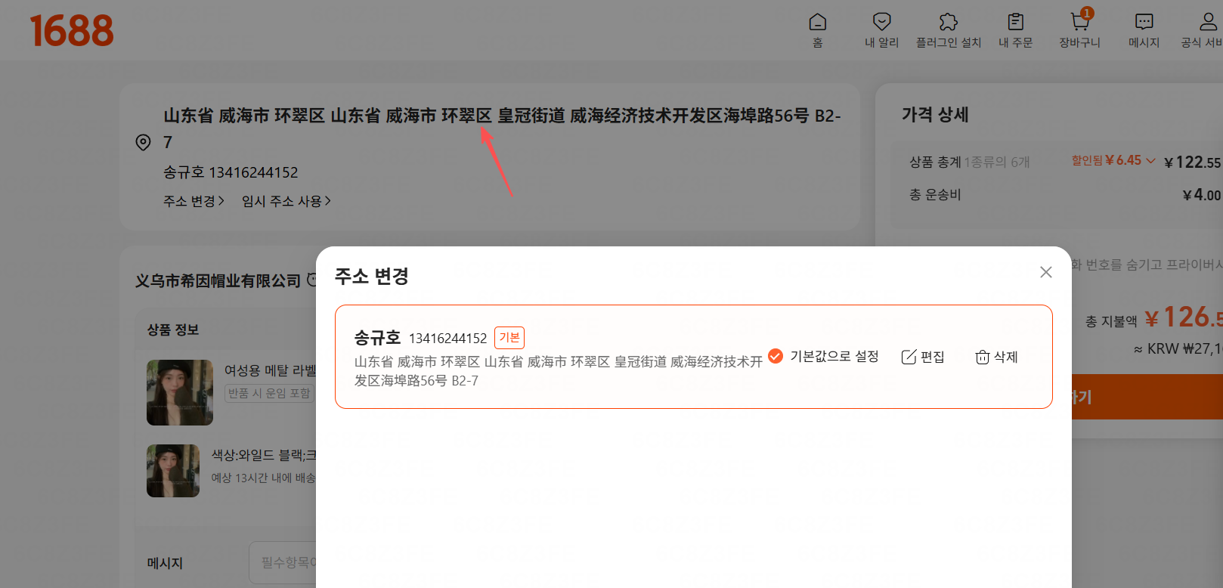Delete the address with 삭제
This screenshot has height=588, width=1223.
[x=996, y=357]
